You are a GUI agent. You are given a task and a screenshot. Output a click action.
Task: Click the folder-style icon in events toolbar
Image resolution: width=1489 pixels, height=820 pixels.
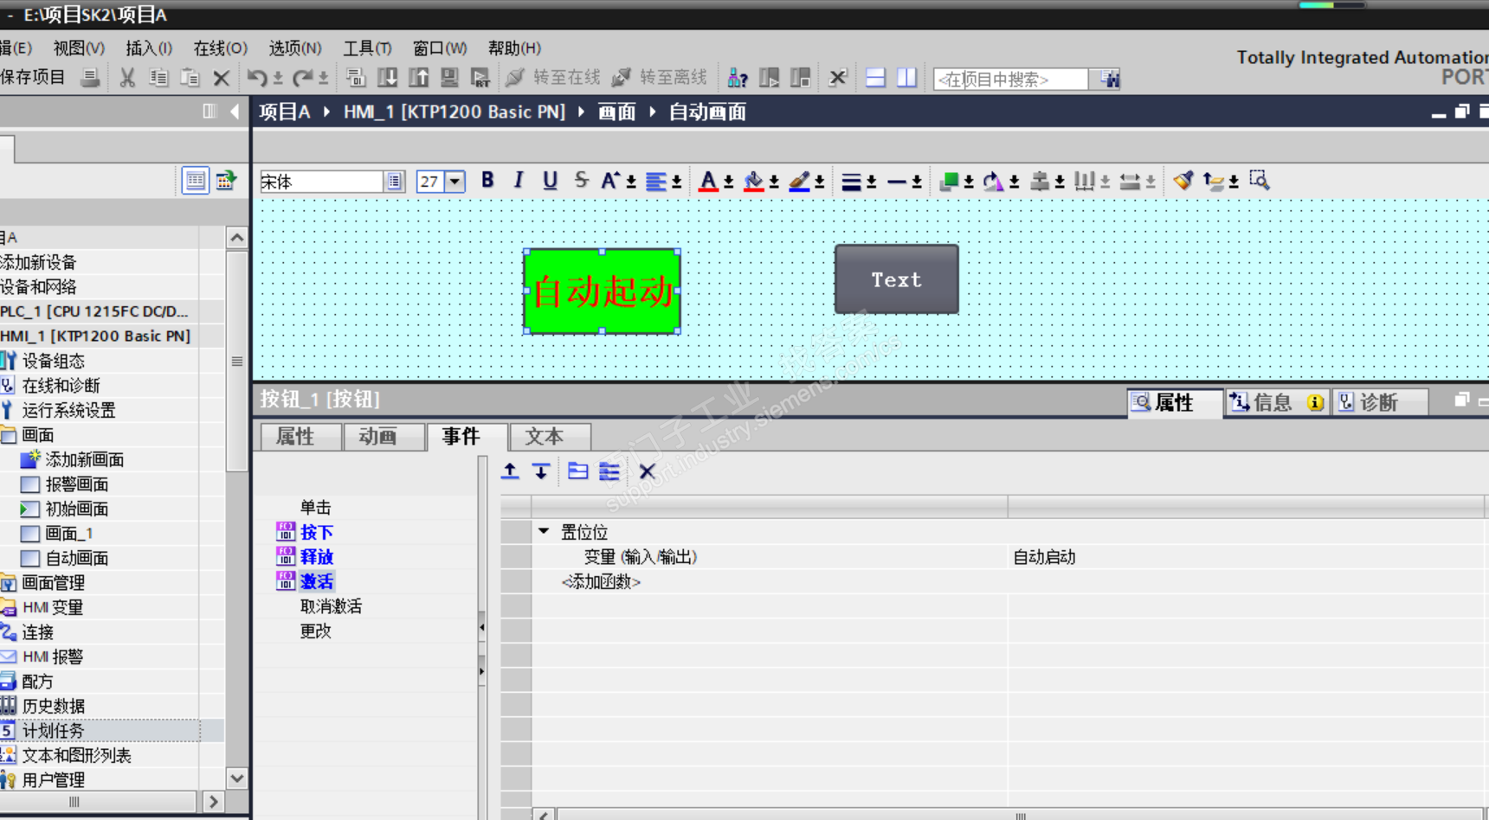click(578, 471)
